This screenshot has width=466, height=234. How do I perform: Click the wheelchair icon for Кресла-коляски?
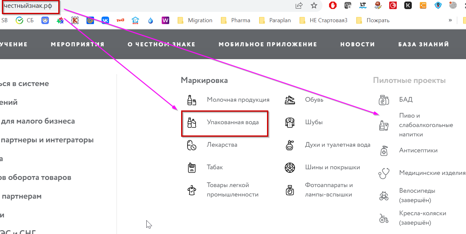384,218
